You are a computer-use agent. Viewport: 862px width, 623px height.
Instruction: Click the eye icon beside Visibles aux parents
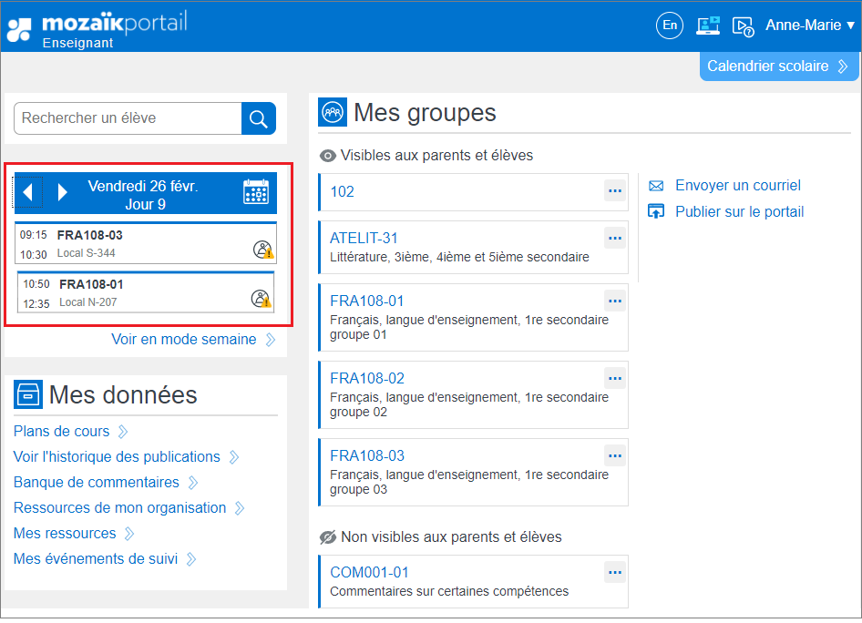(327, 156)
